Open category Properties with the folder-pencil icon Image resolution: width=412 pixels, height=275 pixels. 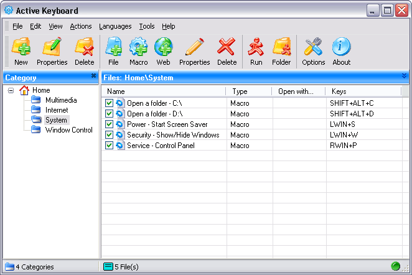(52, 47)
